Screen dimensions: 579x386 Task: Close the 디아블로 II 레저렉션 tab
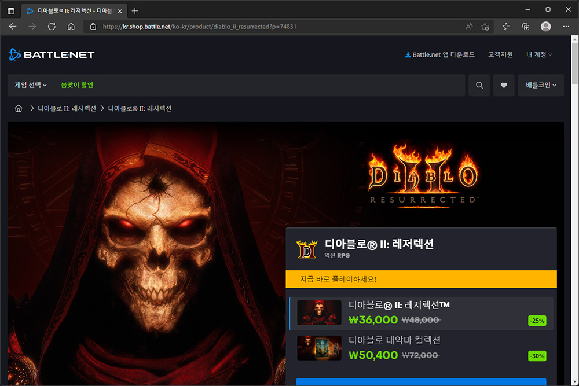point(120,11)
